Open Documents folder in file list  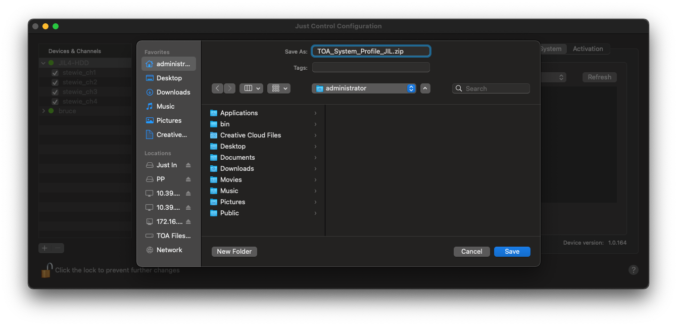coord(263,157)
